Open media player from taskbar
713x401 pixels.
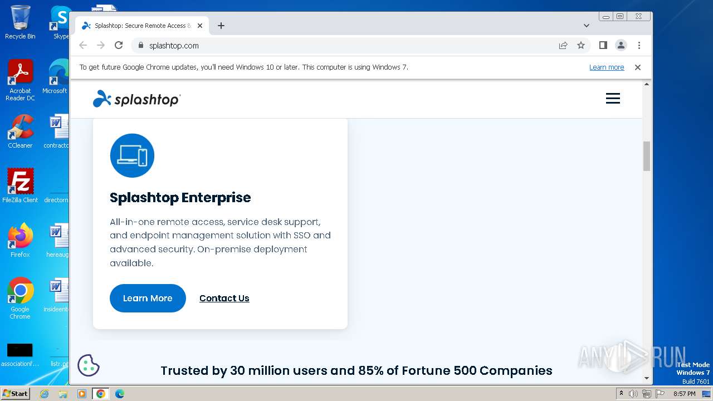[x=81, y=394]
